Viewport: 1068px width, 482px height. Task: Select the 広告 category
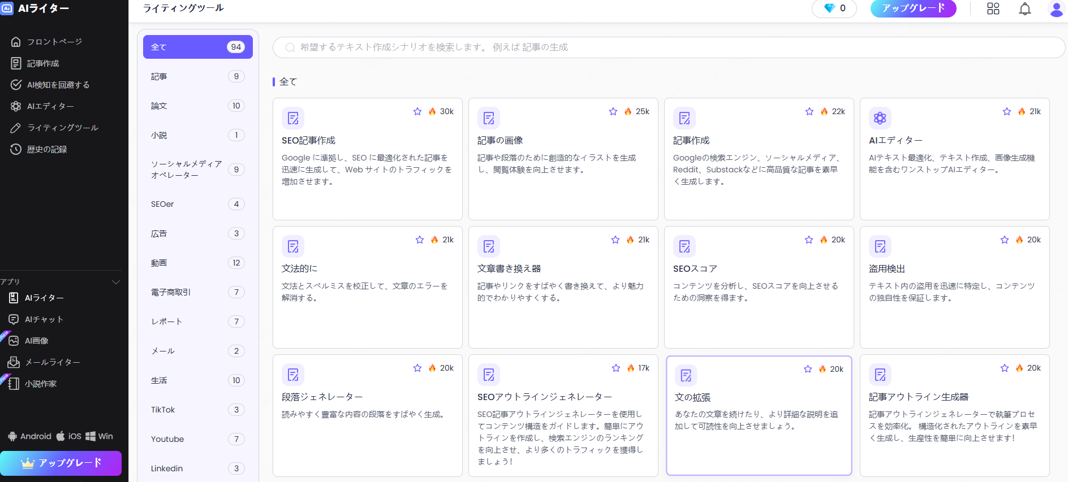(x=198, y=233)
